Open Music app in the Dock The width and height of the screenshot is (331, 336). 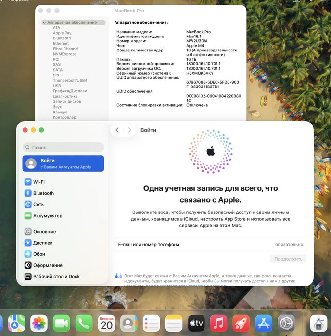[x=218, y=324]
